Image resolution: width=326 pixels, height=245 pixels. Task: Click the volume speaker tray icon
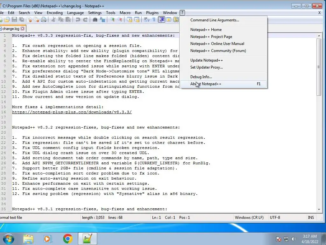pyautogui.click(x=294, y=239)
